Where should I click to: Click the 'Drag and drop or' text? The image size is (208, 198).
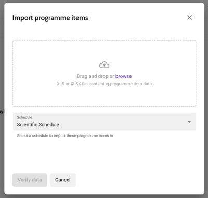pyautogui.click(x=95, y=76)
